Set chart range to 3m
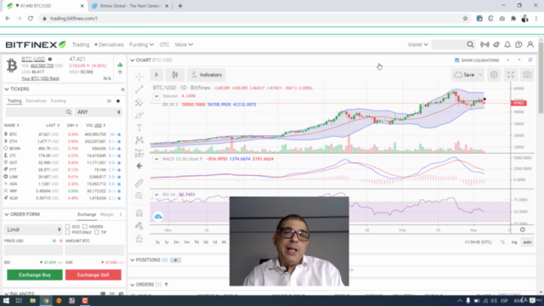544x306 pixels. [176, 242]
